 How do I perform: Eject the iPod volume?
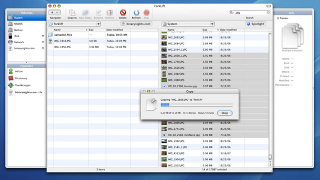pyautogui.click(x=43, y=36)
